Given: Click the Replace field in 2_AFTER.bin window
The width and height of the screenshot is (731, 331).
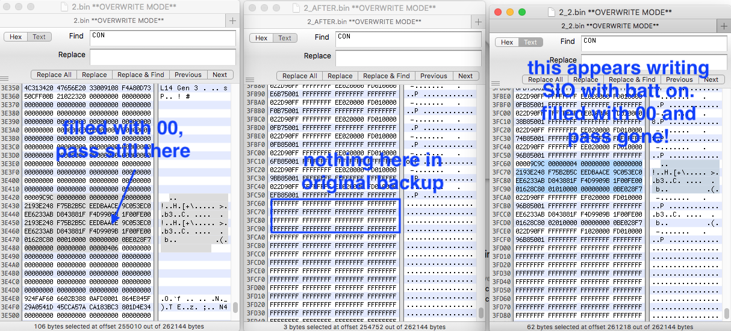Looking at the screenshot, I should pos(408,58).
